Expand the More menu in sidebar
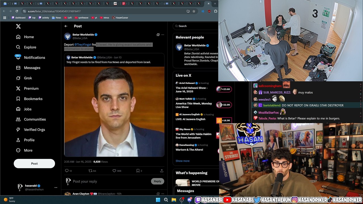Image resolution: width=363 pixels, height=204 pixels. [x=24, y=150]
